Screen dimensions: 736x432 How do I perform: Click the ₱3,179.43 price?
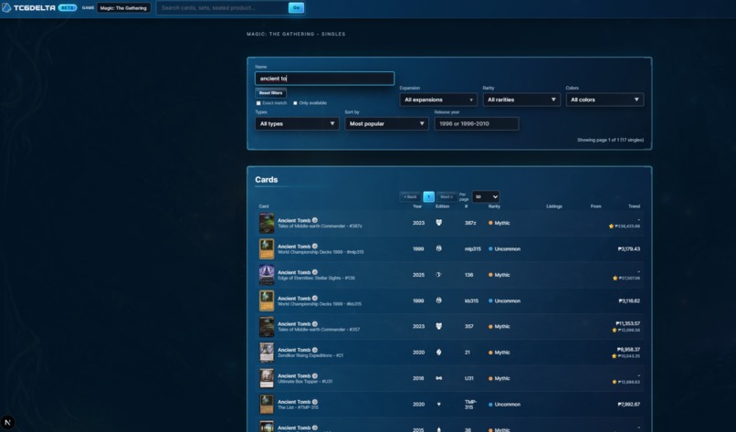629,248
